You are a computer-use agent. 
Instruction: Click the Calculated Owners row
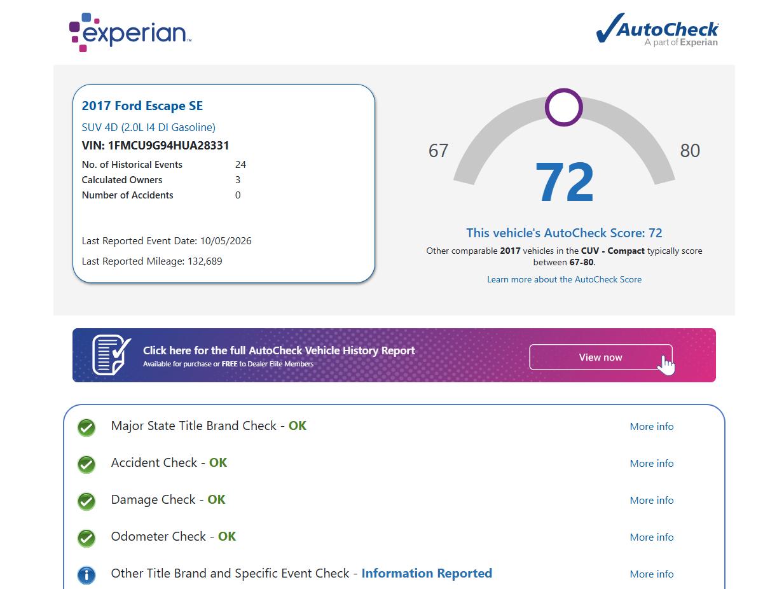162,180
